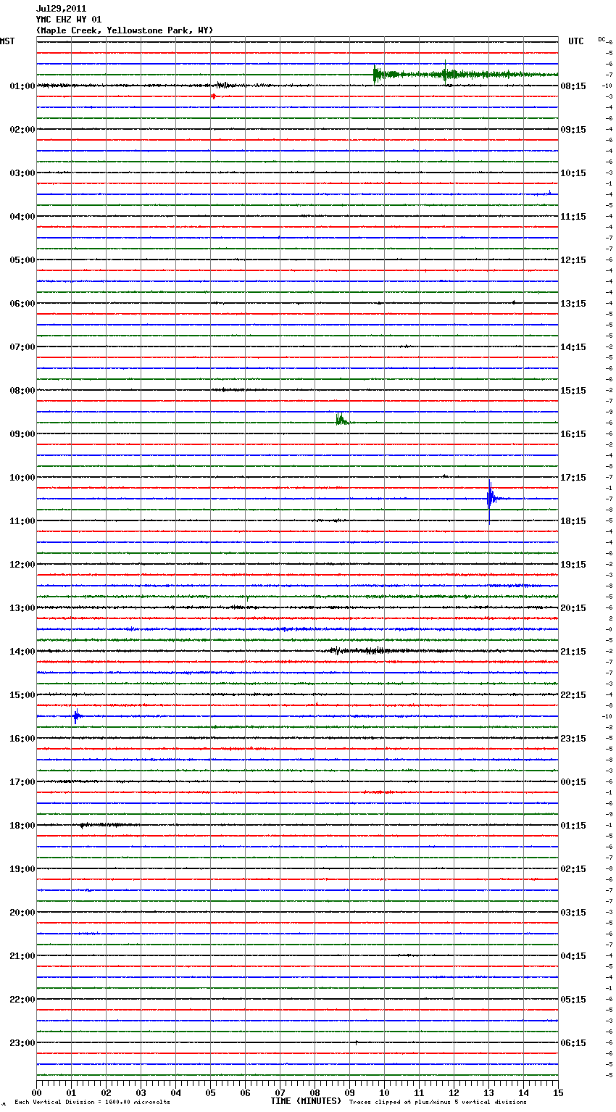Select the 19:00 MST time label
This screenshot has width=616, height=1112.
[22, 869]
